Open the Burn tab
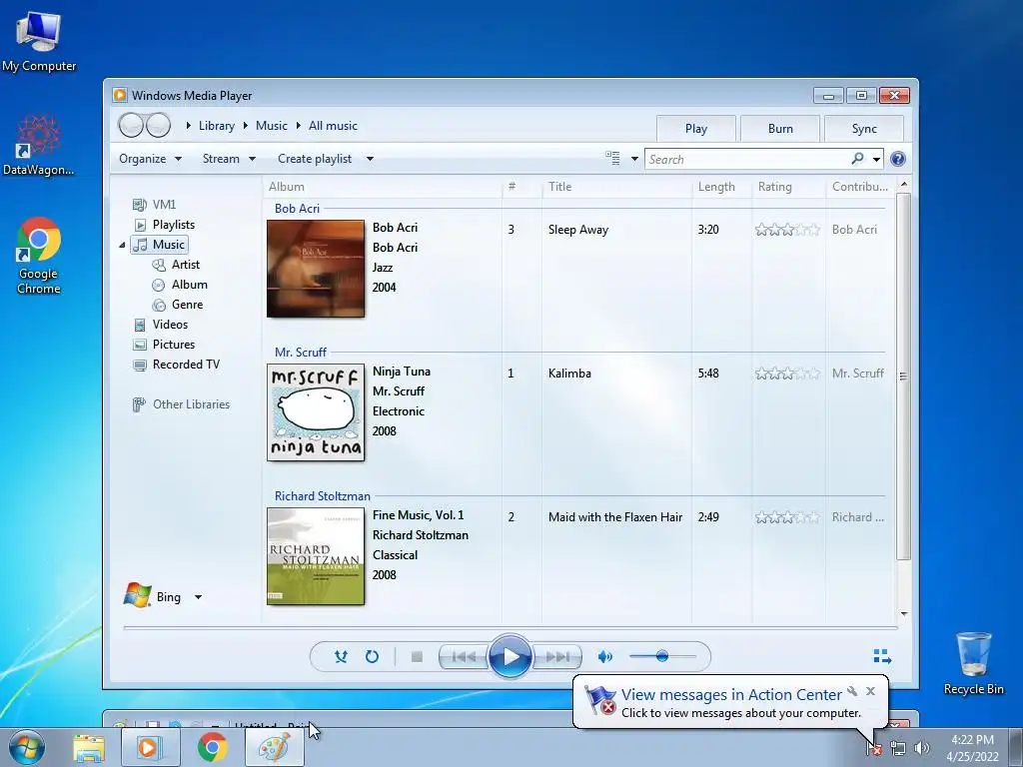 click(x=780, y=129)
